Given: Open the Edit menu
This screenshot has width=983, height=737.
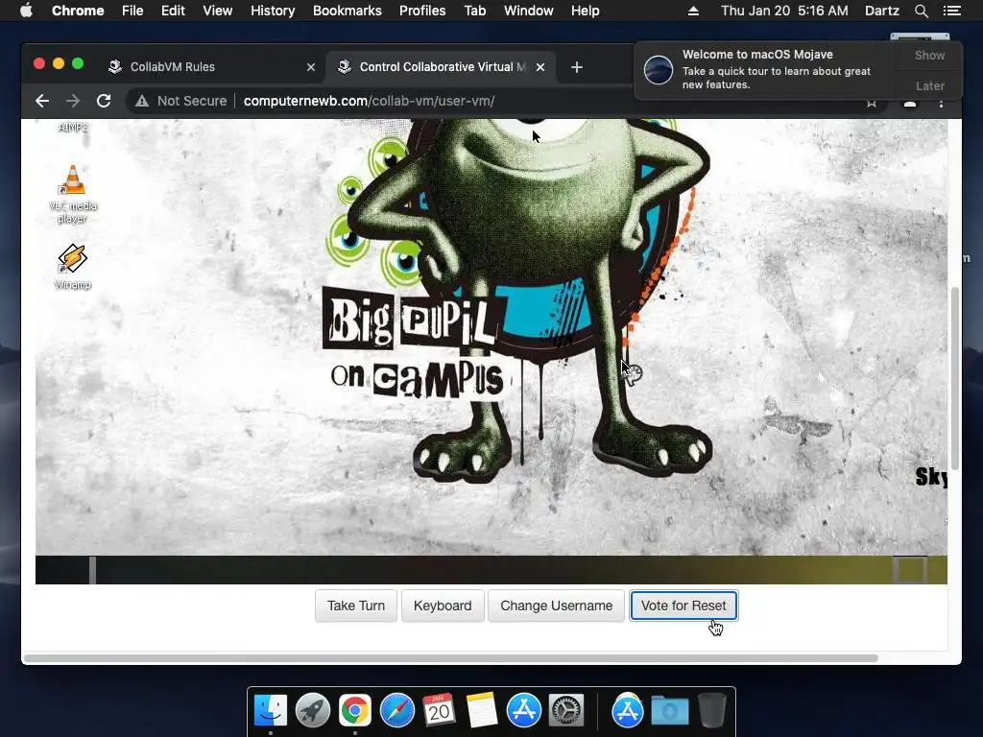Looking at the screenshot, I should (x=173, y=11).
